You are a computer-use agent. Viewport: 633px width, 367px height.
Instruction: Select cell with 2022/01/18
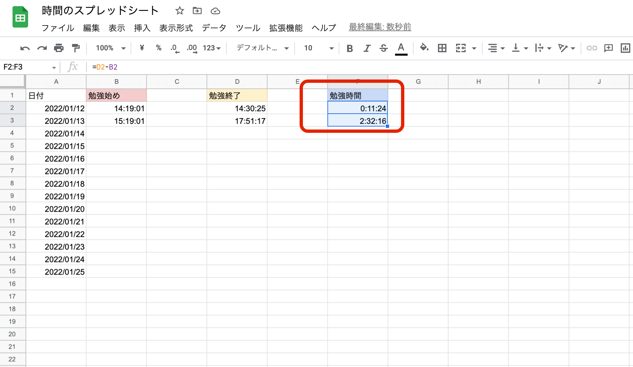[56, 183]
